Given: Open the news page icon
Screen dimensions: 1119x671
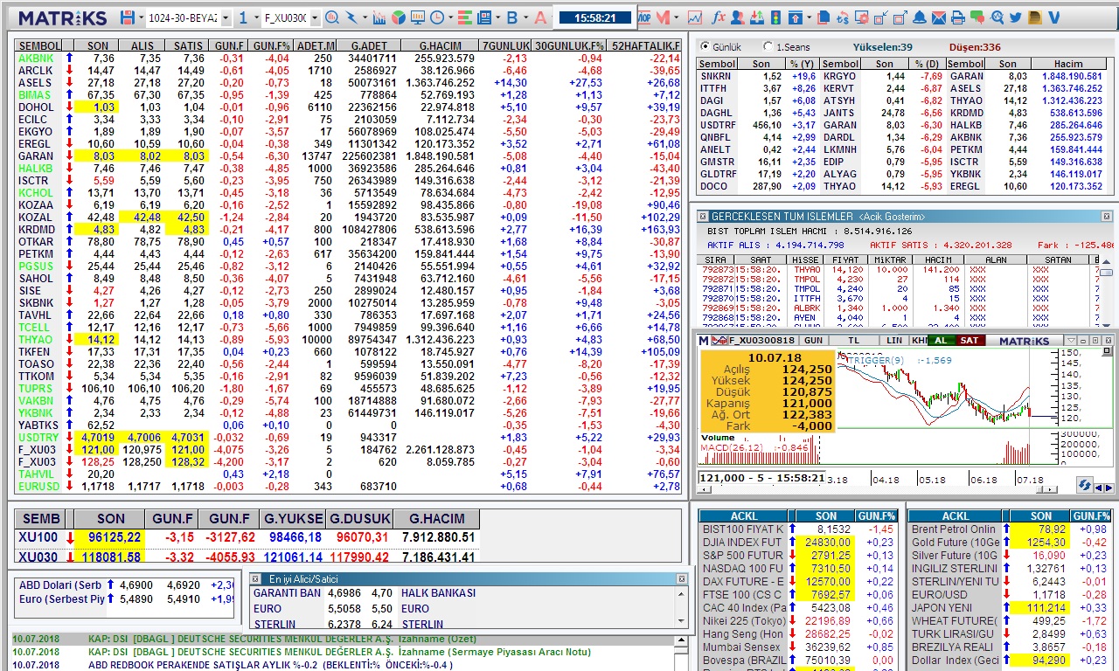Looking at the screenshot, I should [483, 17].
